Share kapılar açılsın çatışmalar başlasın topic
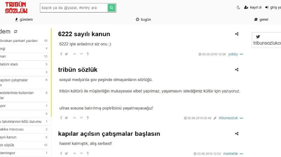Viewport: 281px width, 157px height. coord(237,134)
